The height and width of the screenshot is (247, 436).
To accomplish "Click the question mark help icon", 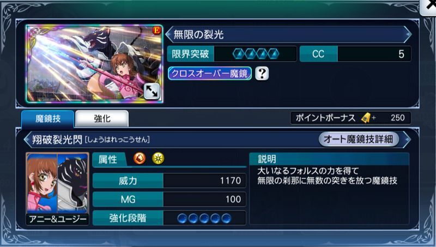I will click(262, 74).
